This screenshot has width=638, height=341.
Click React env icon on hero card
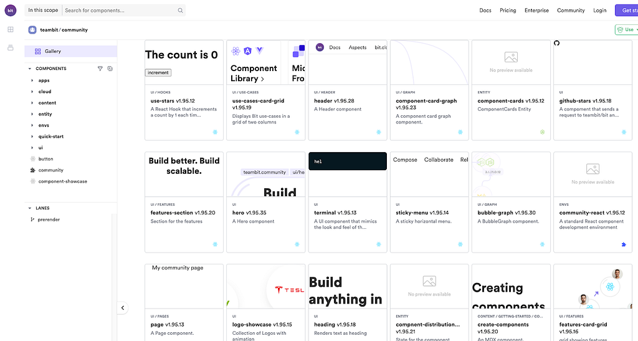pos(297,244)
